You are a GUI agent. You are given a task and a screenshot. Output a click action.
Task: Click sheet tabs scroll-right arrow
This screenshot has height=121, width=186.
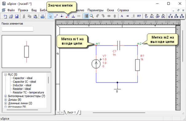click(x=62, y=112)
